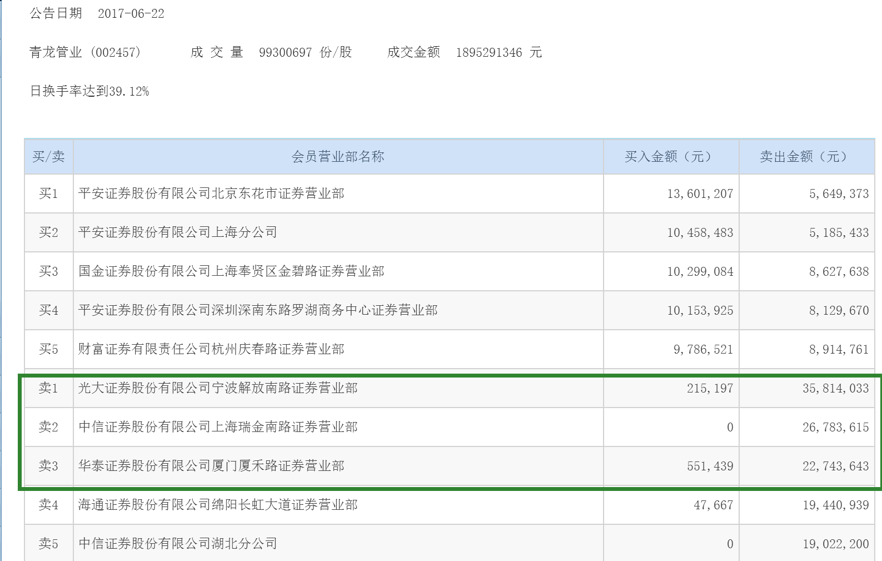Select 中信证券股份有限公司湖北分公司
The width and height of the screenshot is (882, 561).
(178, 544)
